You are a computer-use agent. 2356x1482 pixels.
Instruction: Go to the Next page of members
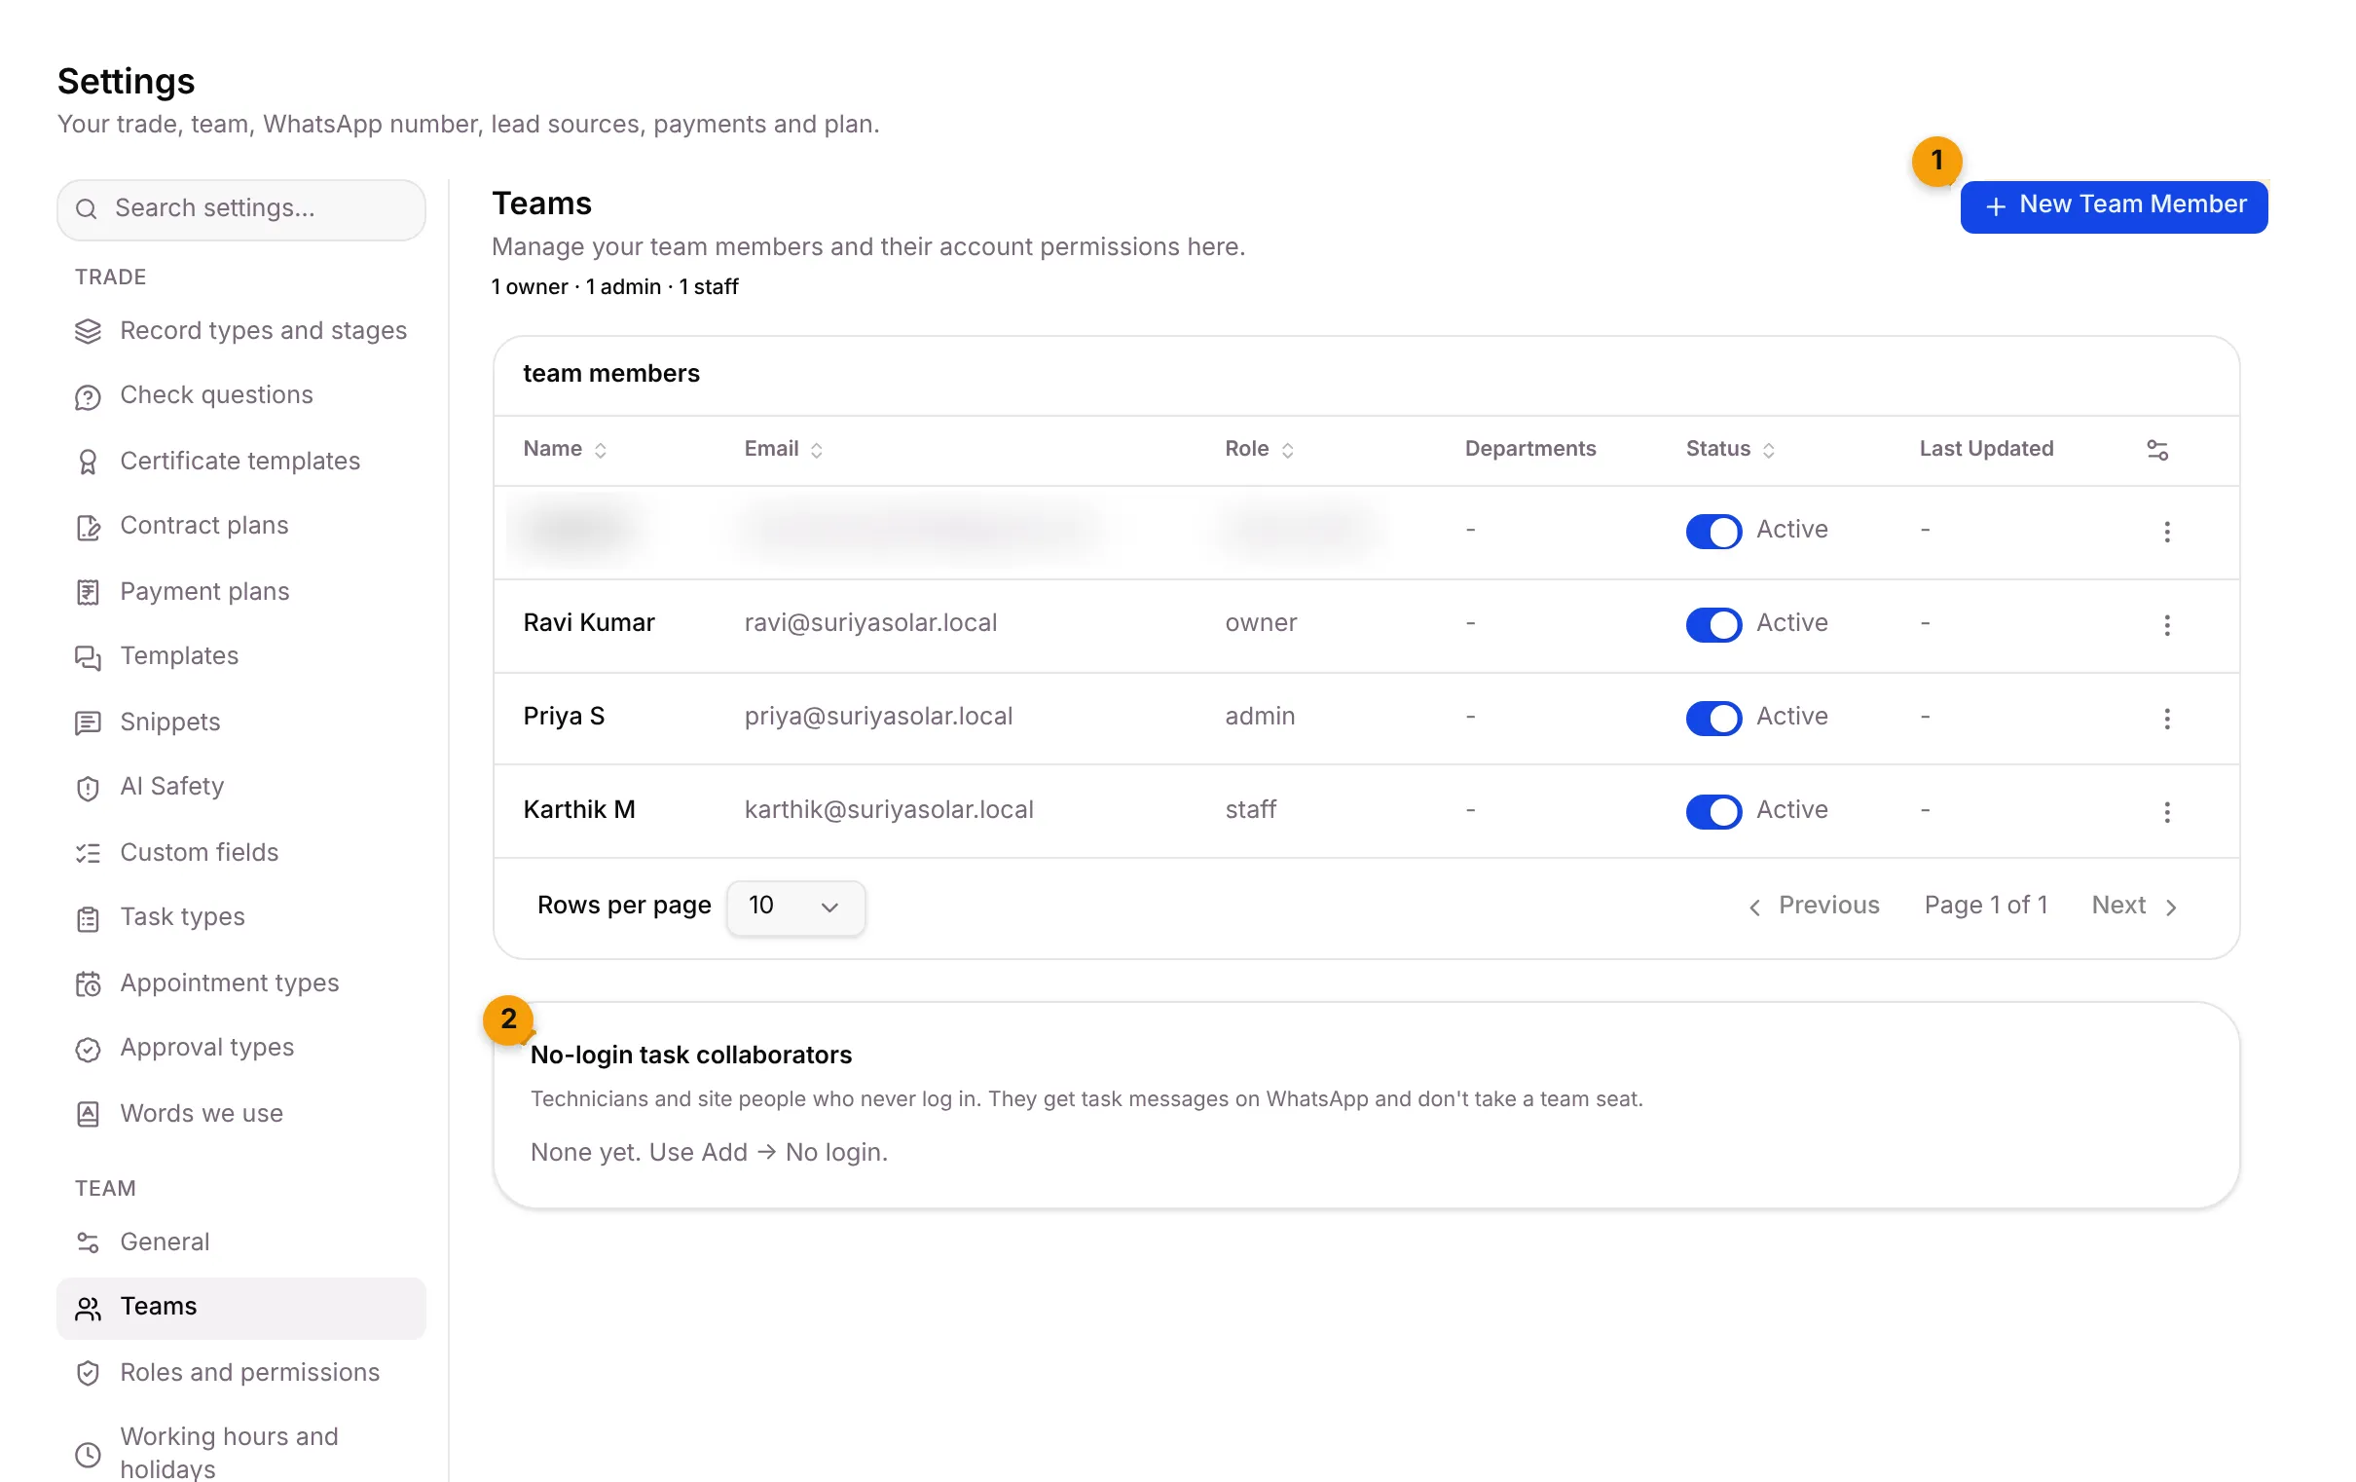click(x=2134, y=907)
